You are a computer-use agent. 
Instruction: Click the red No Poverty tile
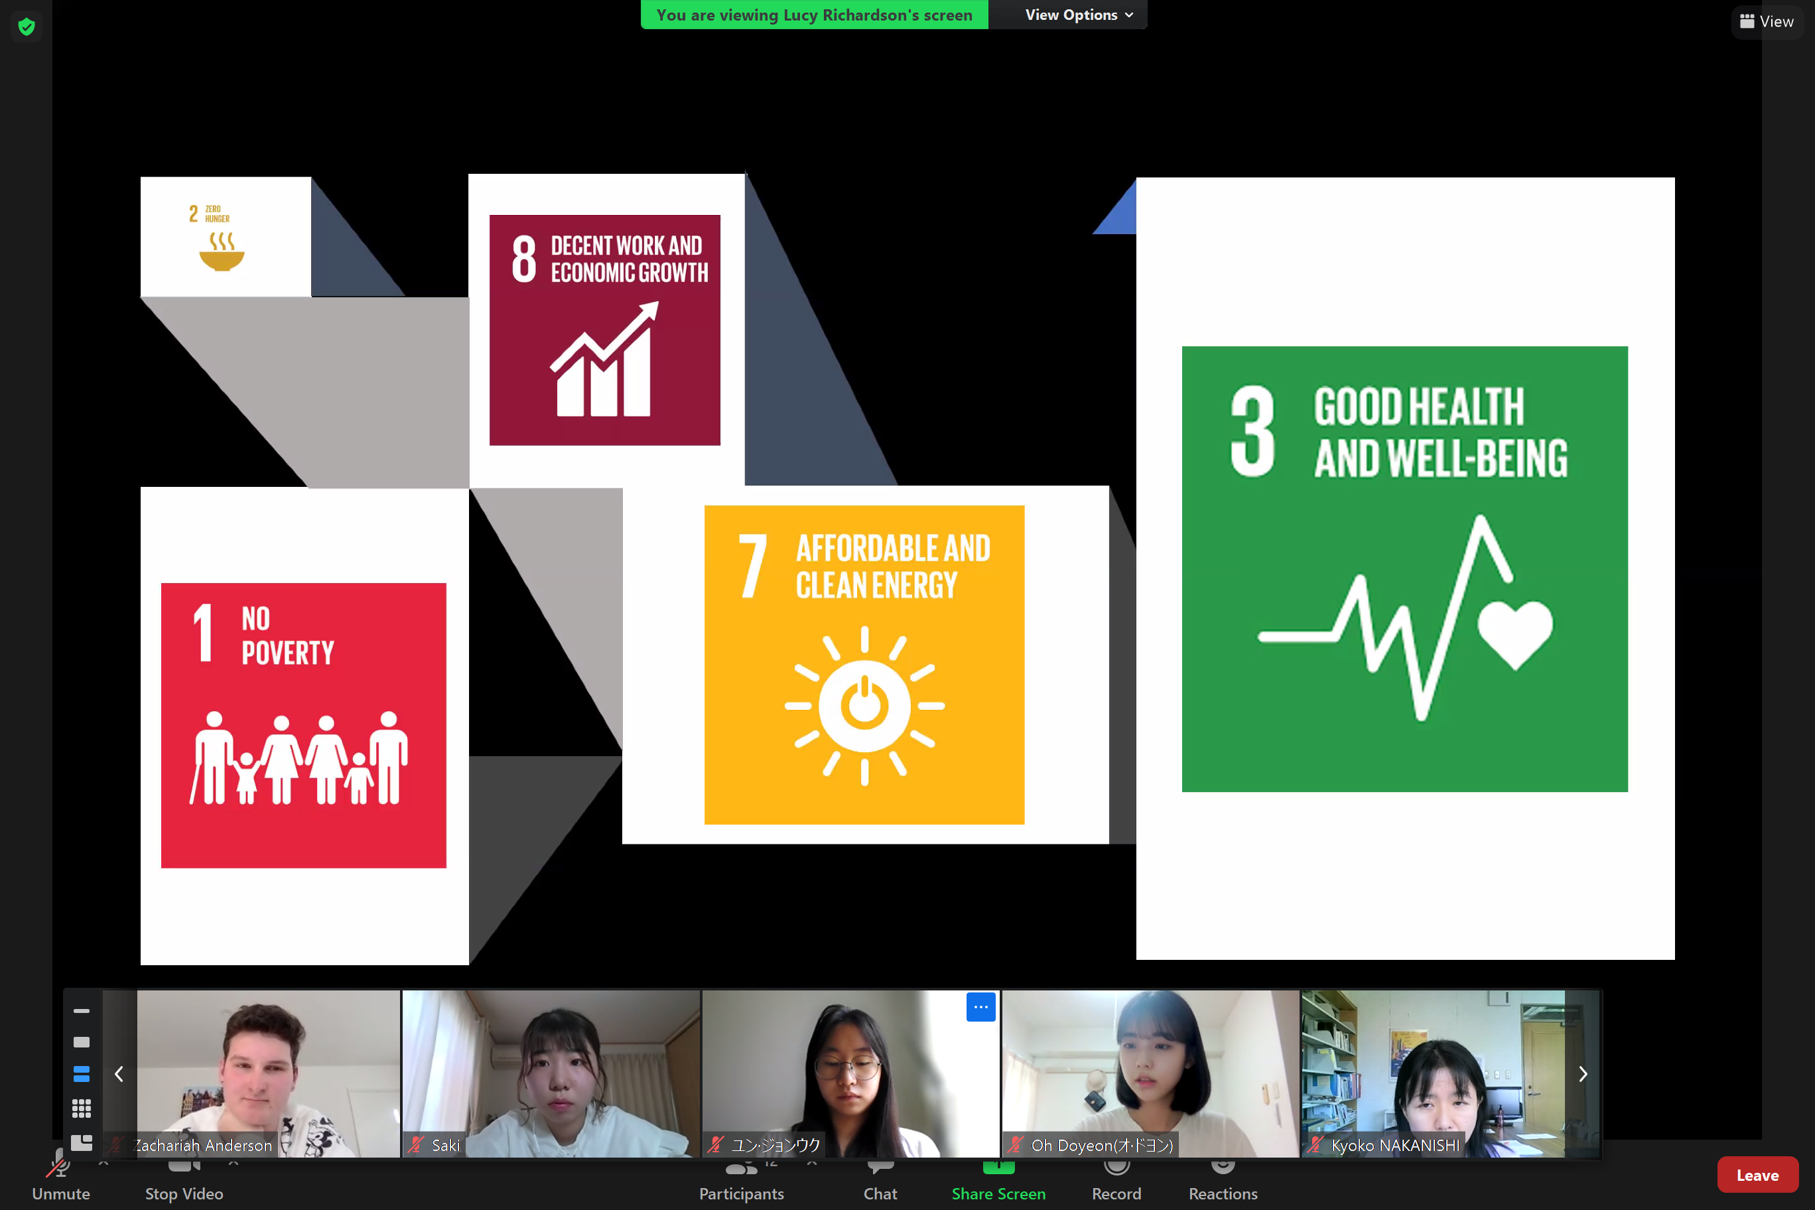click(x=303, y=725)
